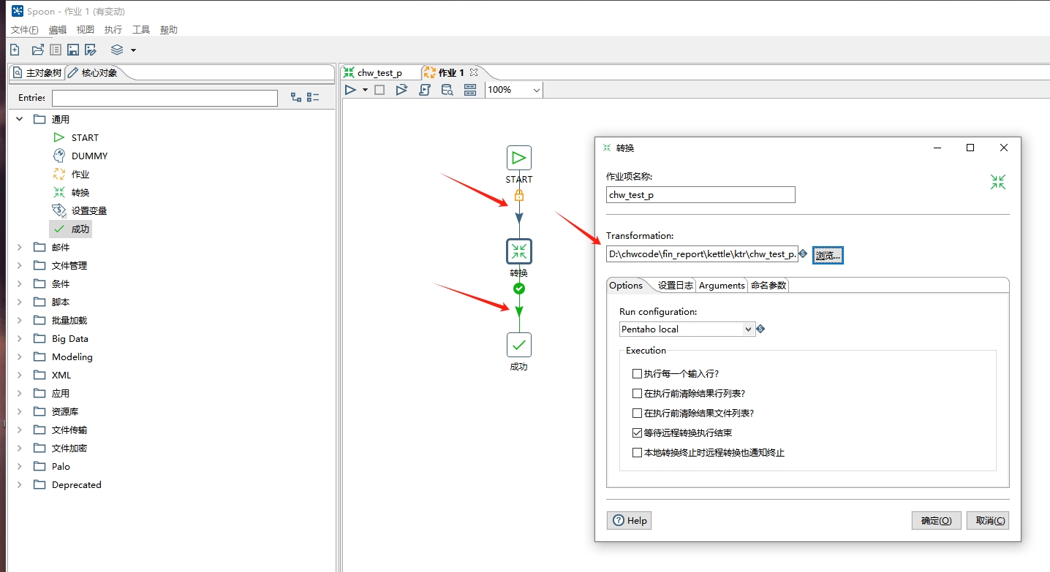Select 设置变量 in the entries tree

click(x=89, y=211)
